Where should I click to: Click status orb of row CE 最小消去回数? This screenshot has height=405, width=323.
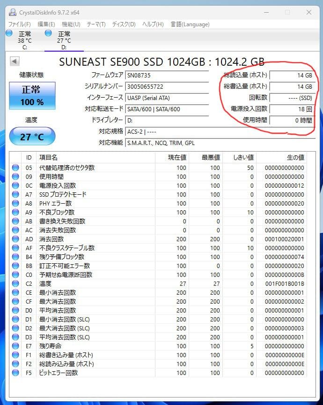click(x=15, y=292)
